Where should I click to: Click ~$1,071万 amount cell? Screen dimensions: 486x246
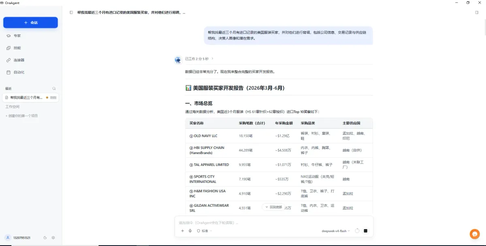click(x=283, y=165)
